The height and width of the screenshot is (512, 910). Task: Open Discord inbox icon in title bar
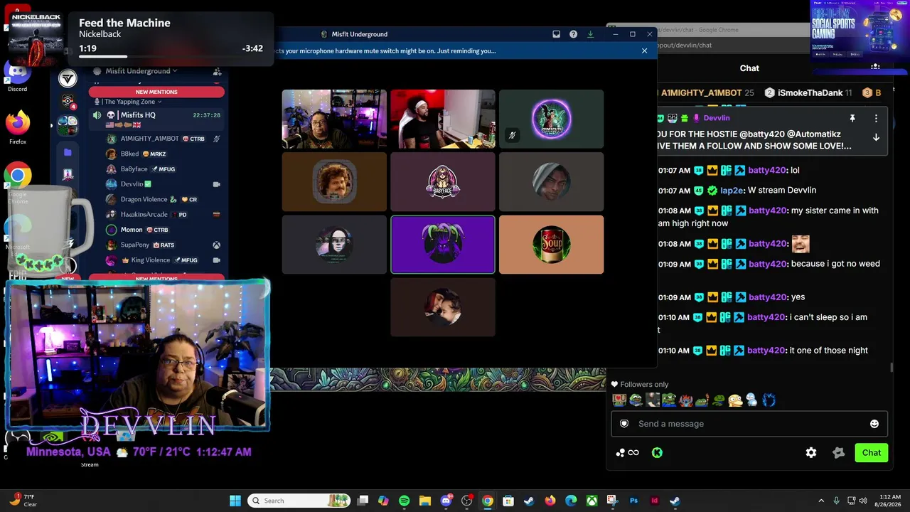556,34
